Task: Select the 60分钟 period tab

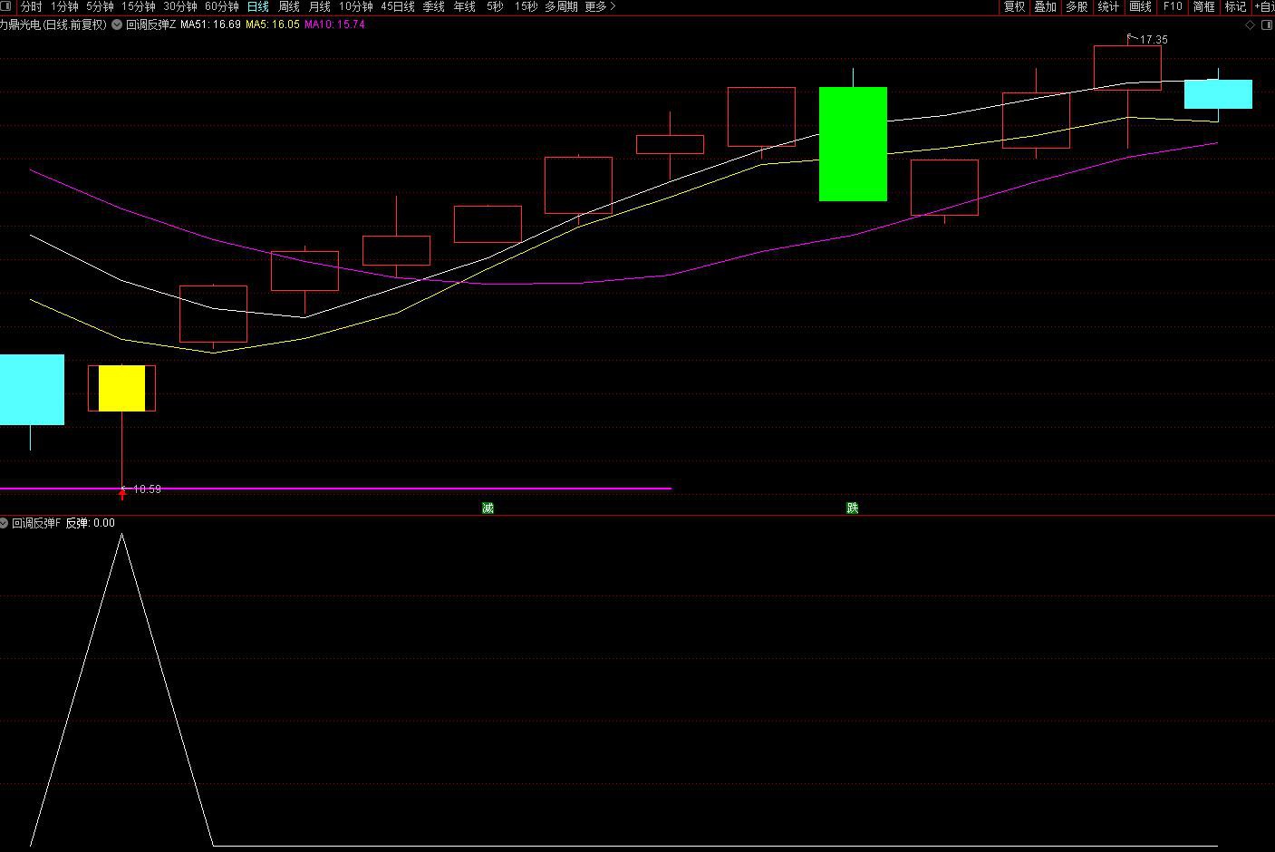Action: point(222,6)
